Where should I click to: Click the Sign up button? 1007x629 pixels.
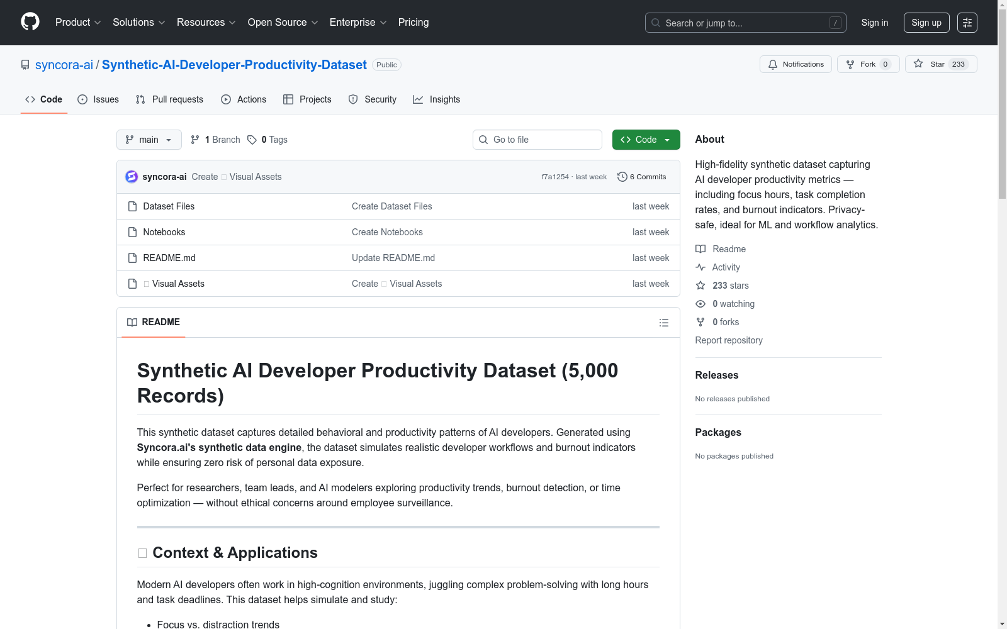coord(926,23)
